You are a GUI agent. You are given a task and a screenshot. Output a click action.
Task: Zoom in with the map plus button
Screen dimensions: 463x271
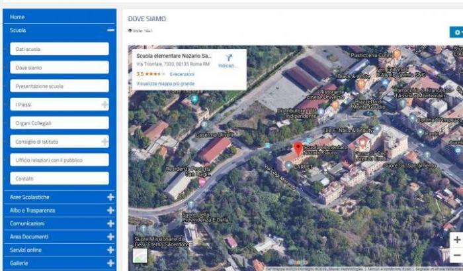[x=456, y=240]
